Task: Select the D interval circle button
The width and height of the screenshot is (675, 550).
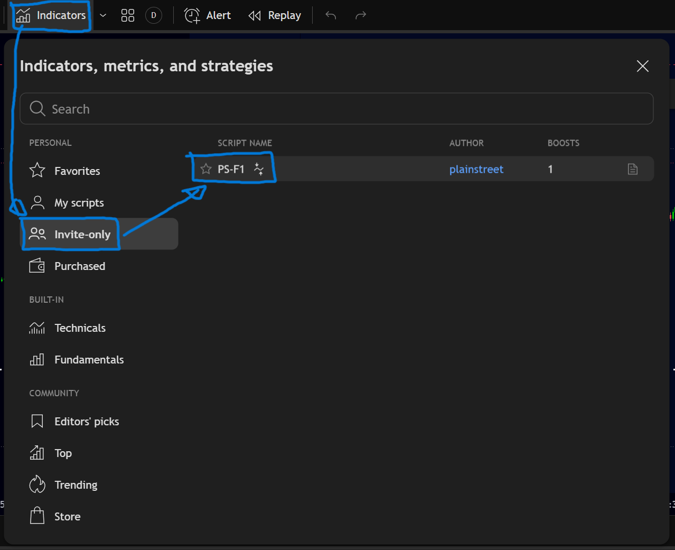Action: pyautogui.click(x=154, y=15)
